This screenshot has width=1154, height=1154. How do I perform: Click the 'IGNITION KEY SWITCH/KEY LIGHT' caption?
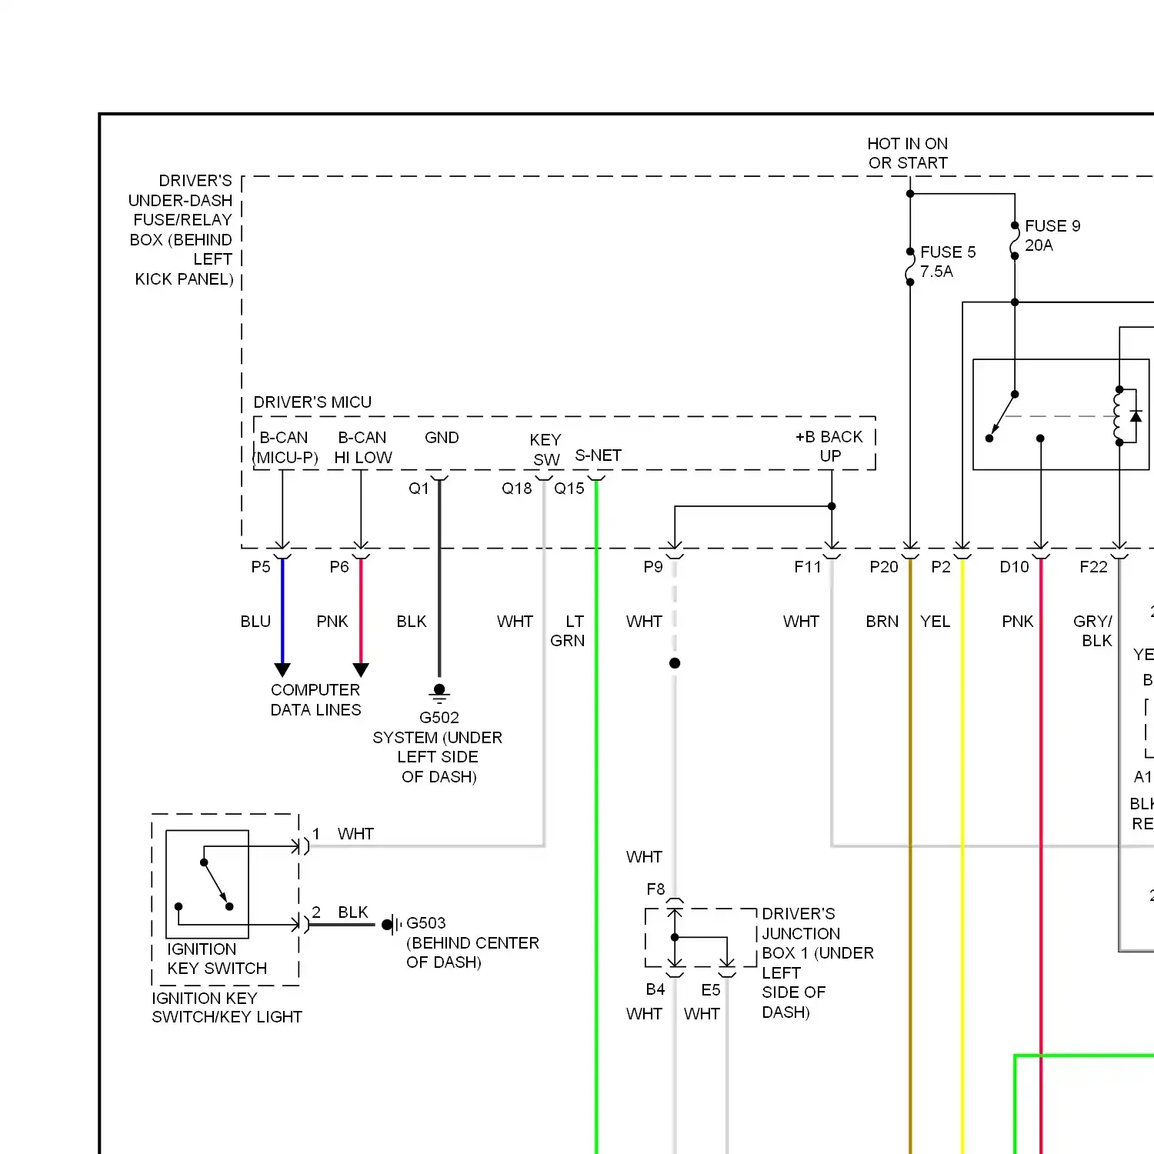point(227,1008)
